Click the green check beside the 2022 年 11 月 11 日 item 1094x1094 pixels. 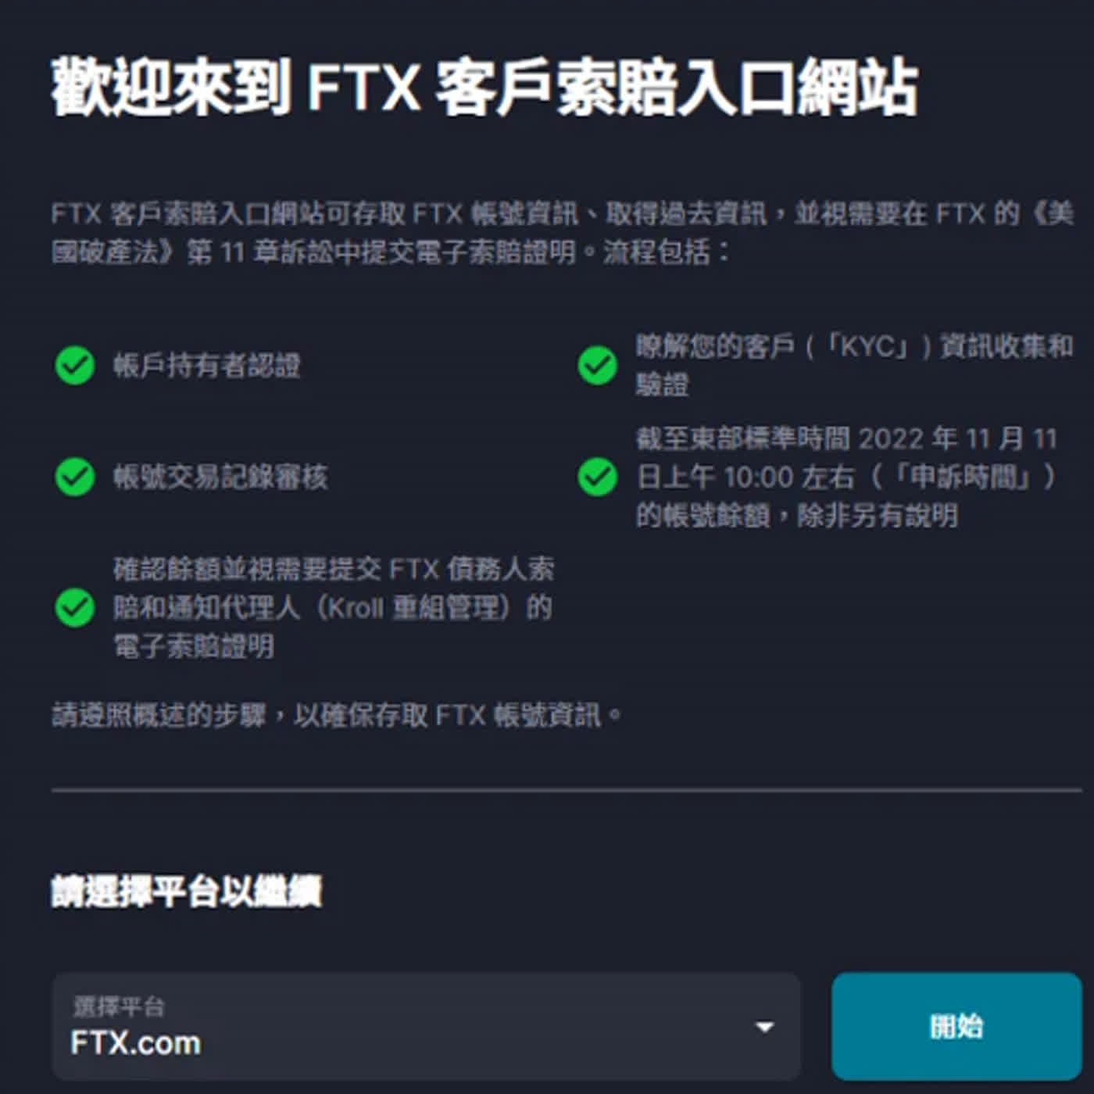click(x=597, y=477)
